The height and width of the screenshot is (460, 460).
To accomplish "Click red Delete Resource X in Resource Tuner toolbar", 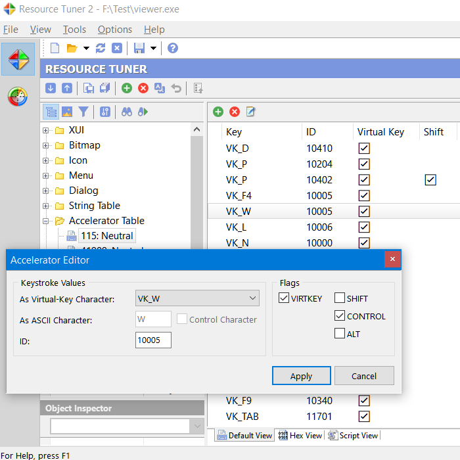I will pos(143,88).
